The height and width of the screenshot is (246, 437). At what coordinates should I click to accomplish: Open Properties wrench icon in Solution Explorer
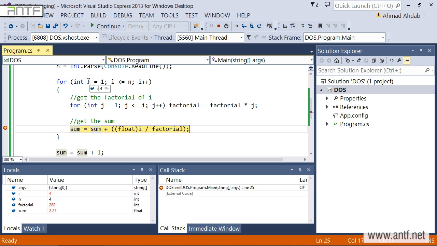click(399, 60)
